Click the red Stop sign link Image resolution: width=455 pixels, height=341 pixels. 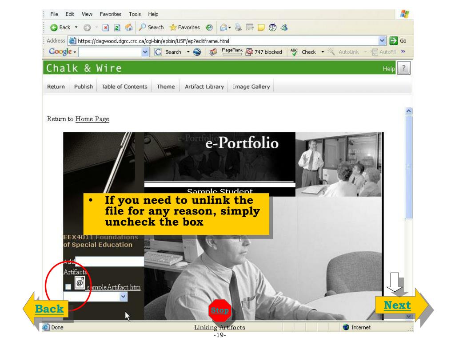[x=220, y=310]
